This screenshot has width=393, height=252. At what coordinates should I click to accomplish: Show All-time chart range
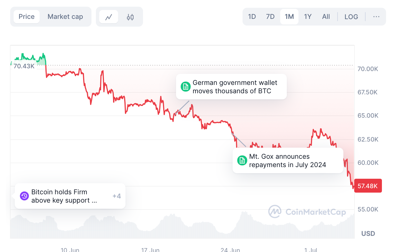(x=326, y=17)
